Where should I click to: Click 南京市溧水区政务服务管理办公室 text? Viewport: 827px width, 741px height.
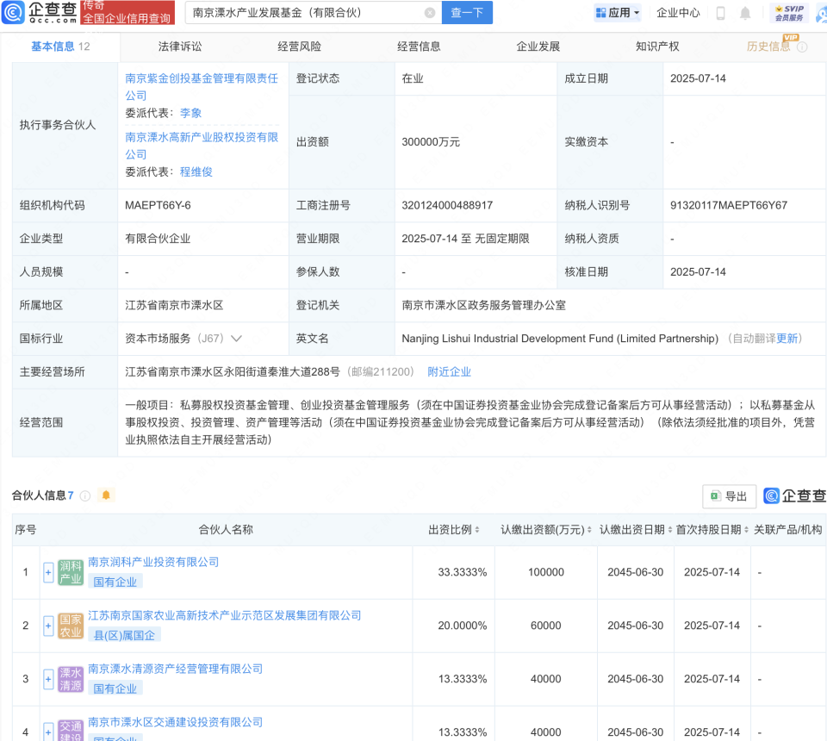[483, 305]
